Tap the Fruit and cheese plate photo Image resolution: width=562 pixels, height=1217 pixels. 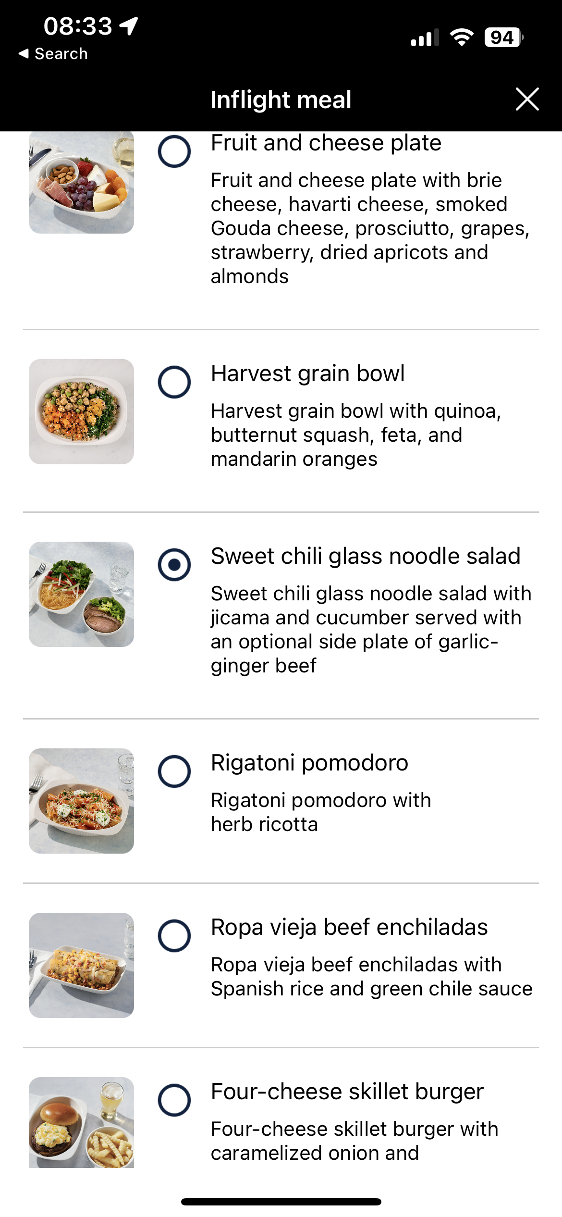tap(81, 183)
